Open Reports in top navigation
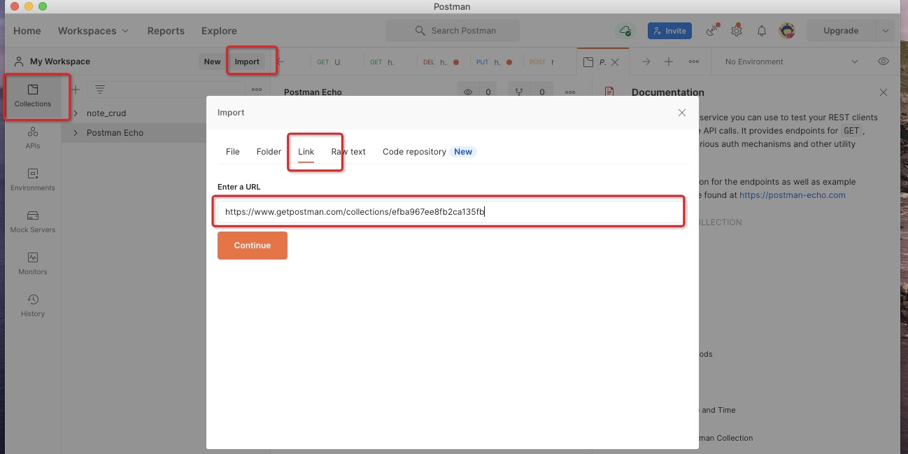 pos(166,31)
